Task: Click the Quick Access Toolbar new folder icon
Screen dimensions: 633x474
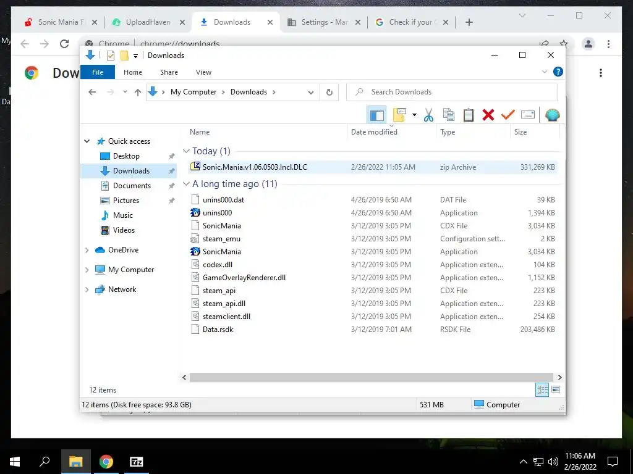Action: 124,56
